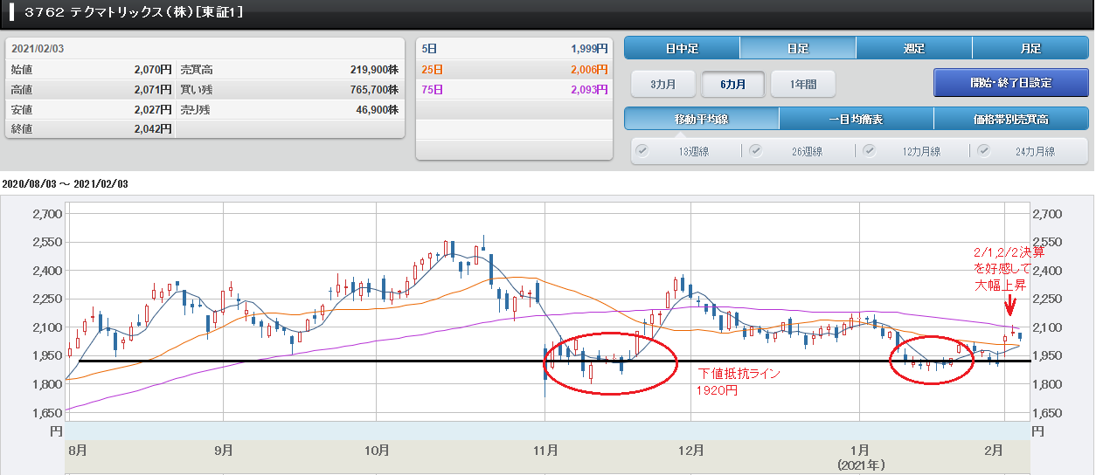1103x475 pixels.
Task: Switch to the 日中足 intraday tab
Action: coord(682,48)
